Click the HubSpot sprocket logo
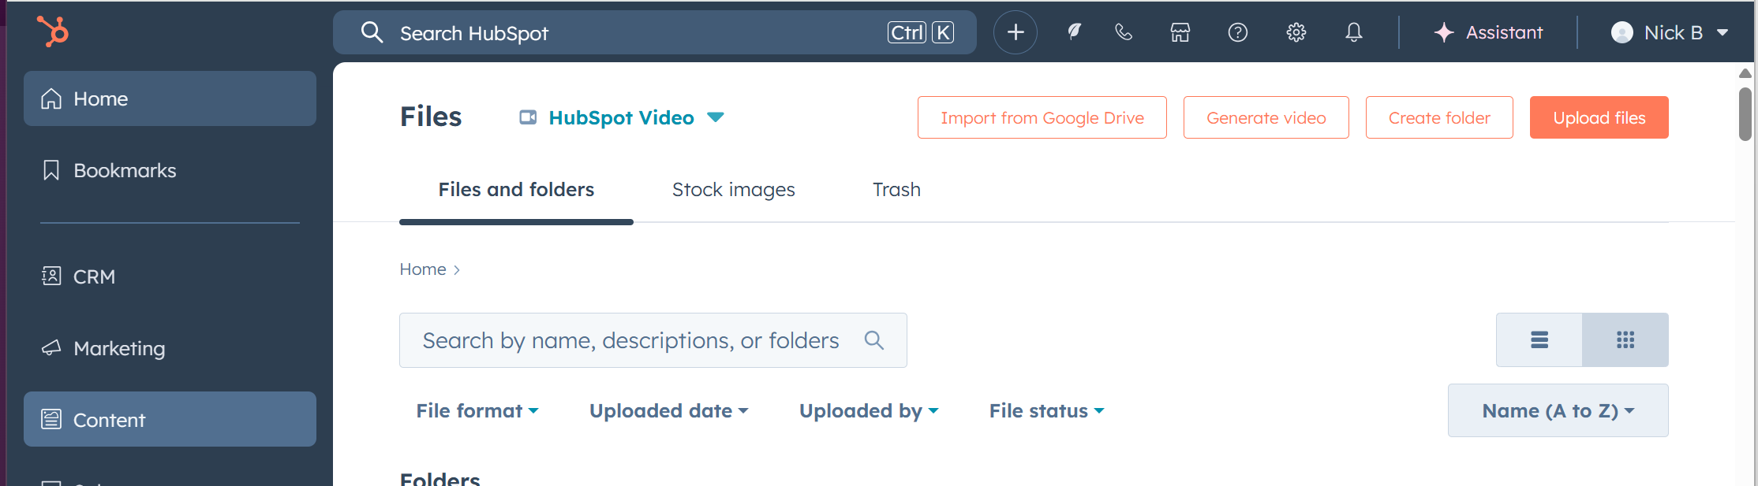The height and width of the screenshot is (486, 1758). pyautogui.click(x=53, y=32)
